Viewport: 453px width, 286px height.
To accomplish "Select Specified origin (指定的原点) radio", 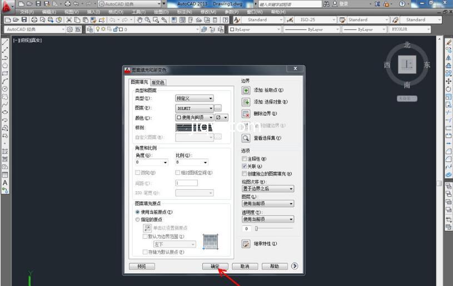I will 138,219.
